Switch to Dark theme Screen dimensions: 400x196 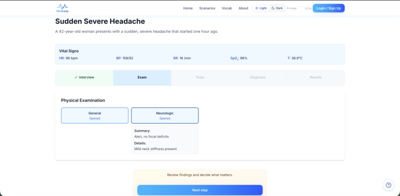(x=277, y=8)
